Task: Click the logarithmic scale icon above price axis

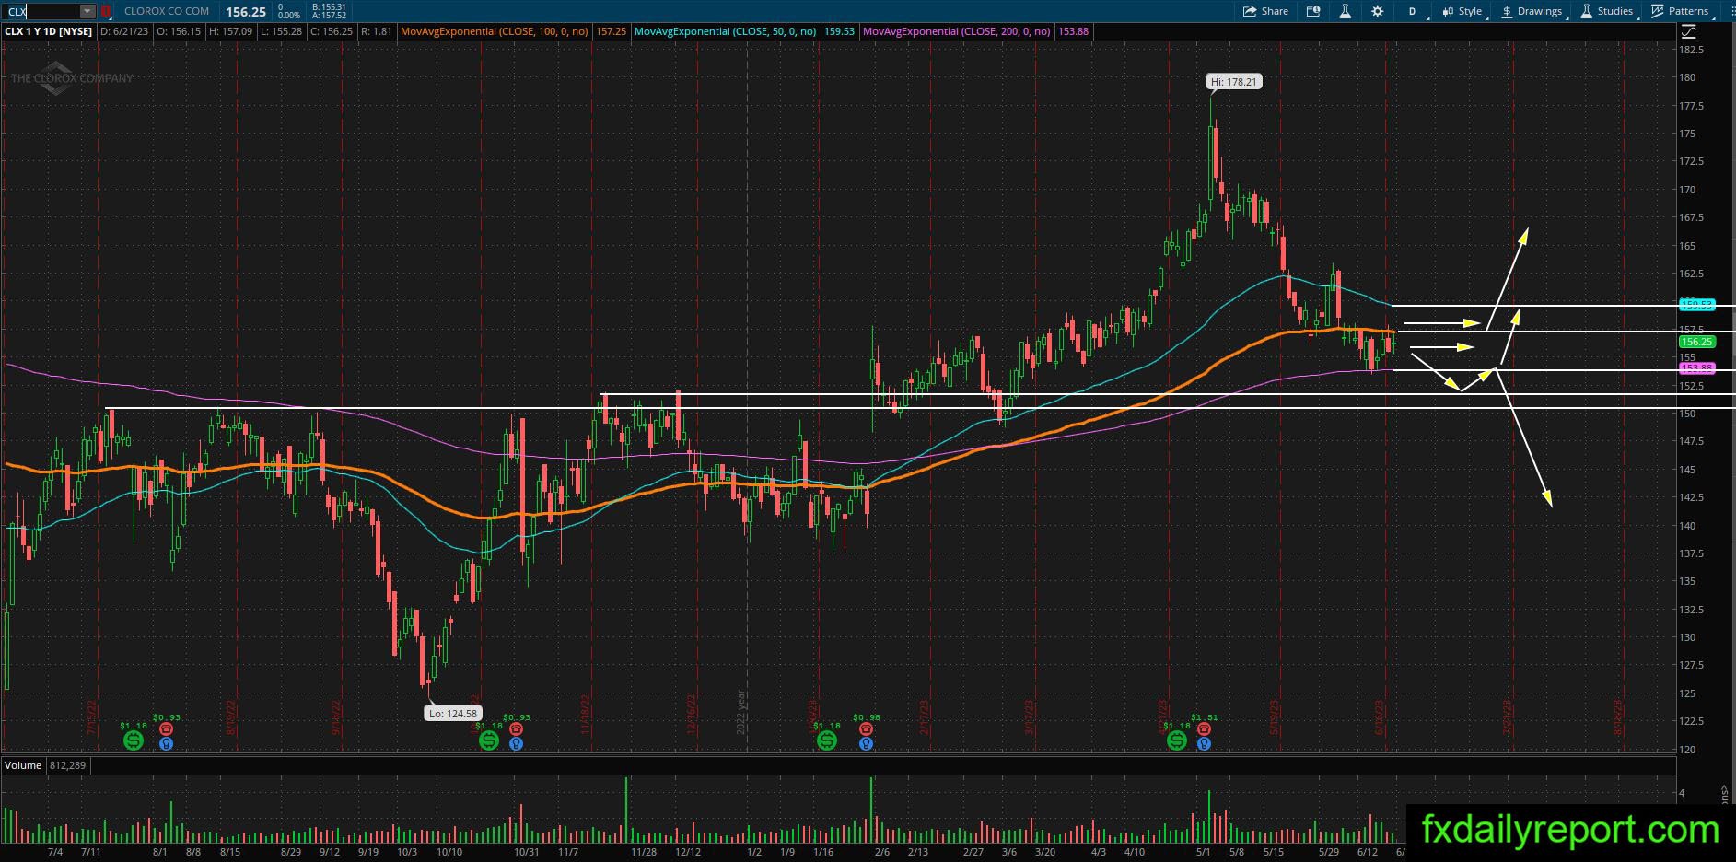Action: [1688, 31]
